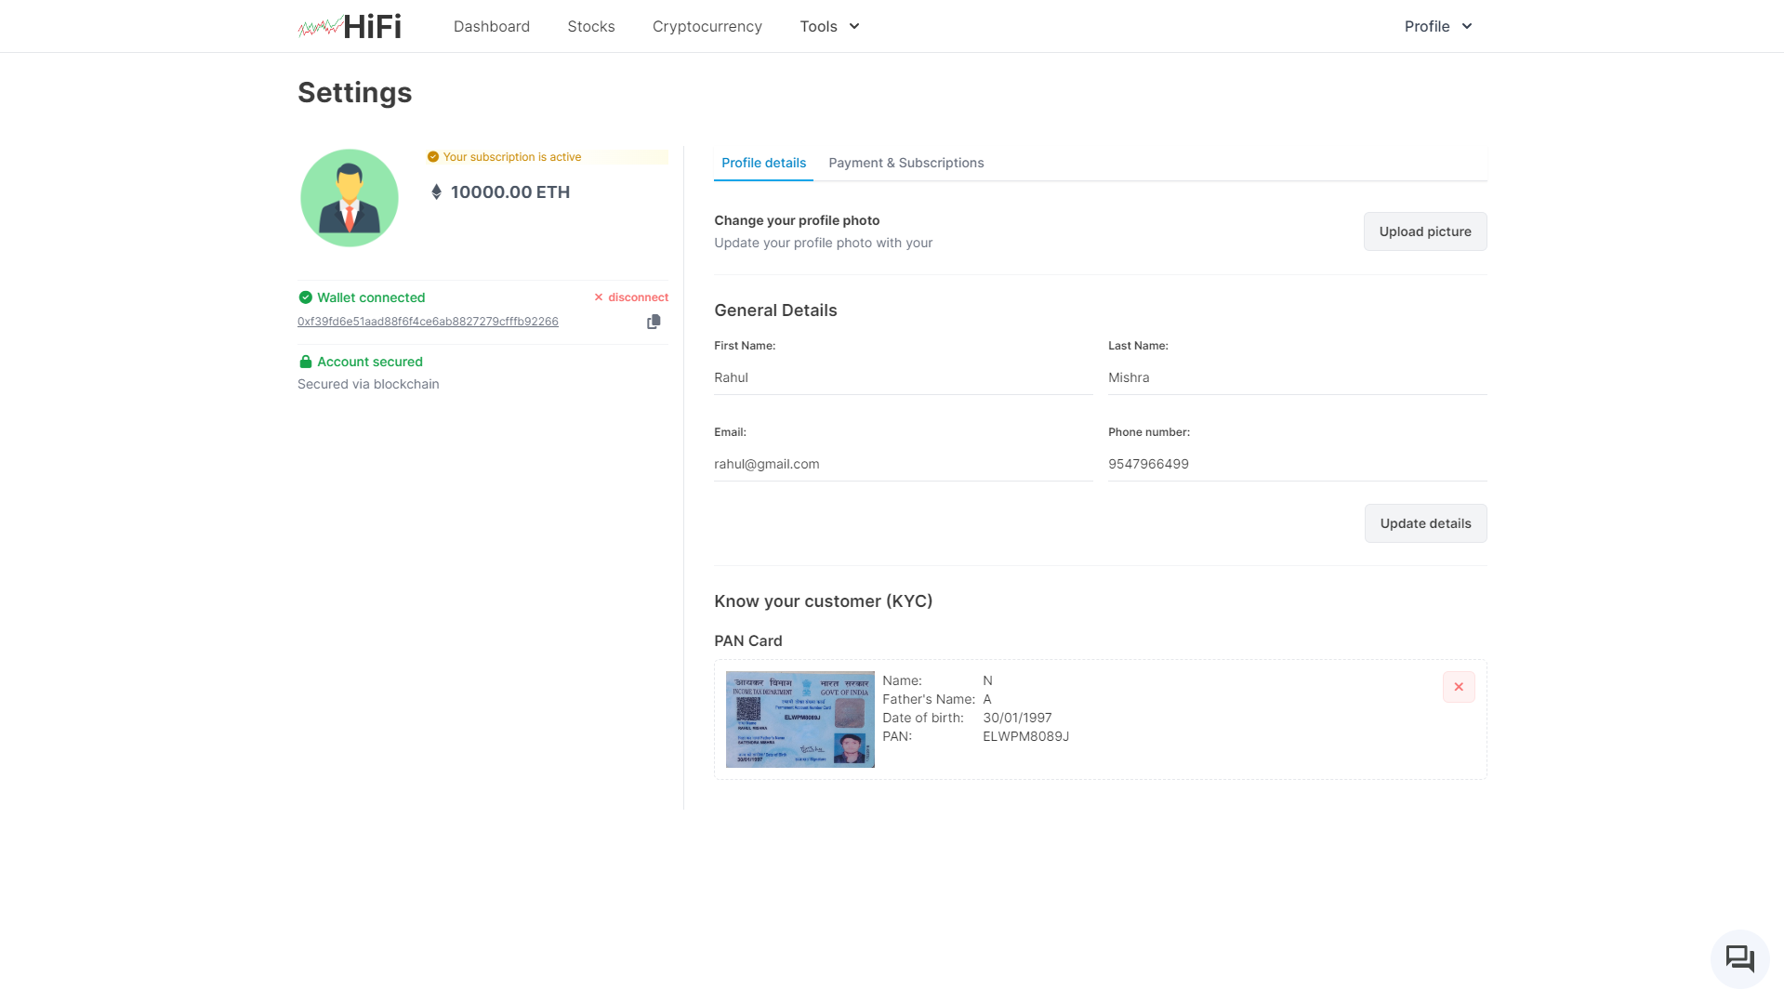Click the 'Know your customer (KYC)' heading
Screen dimensions: 1784x1003
click(823, 601)
